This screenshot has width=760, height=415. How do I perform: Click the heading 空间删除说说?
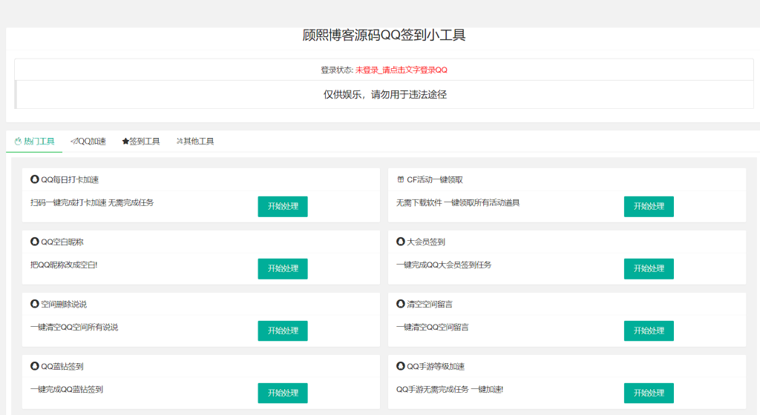click(64, 305)
